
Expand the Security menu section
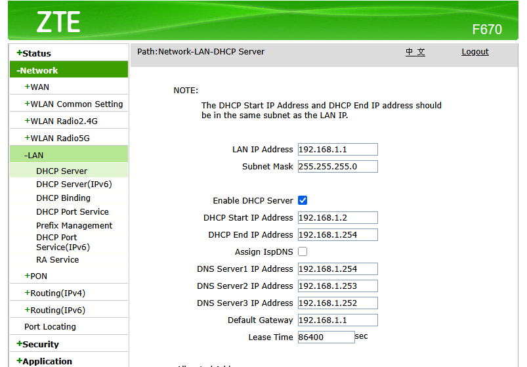tap(40, 344)
